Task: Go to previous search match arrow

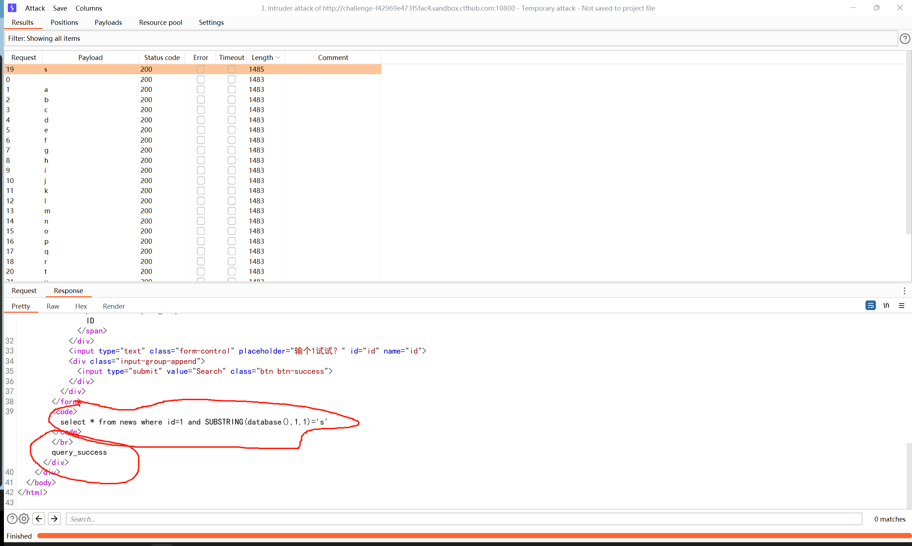Action: tap(39, 519)
